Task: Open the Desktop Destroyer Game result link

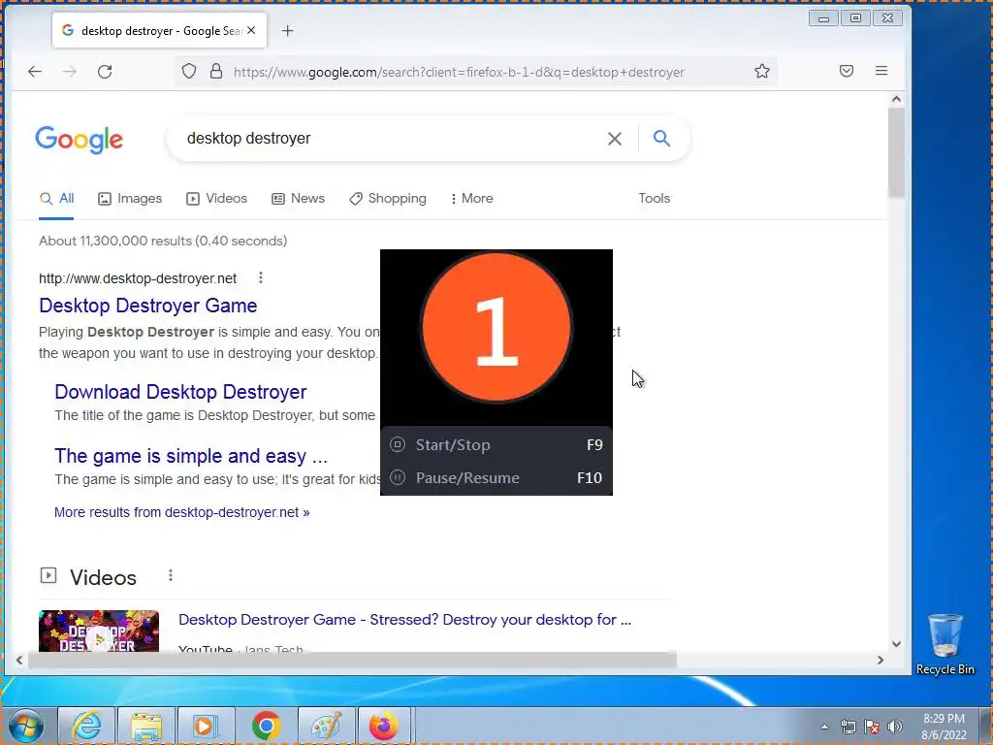Action: click(x=148, y=306)
